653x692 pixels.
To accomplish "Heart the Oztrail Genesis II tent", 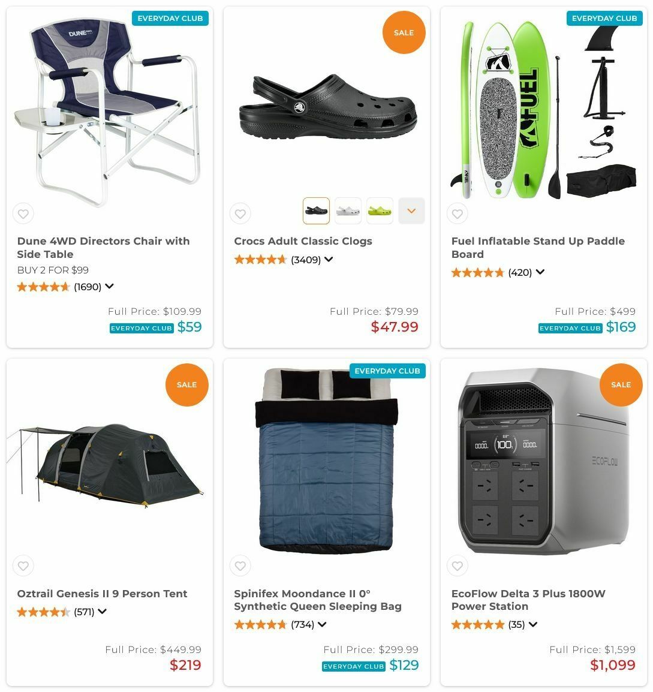I will (23, 566).
